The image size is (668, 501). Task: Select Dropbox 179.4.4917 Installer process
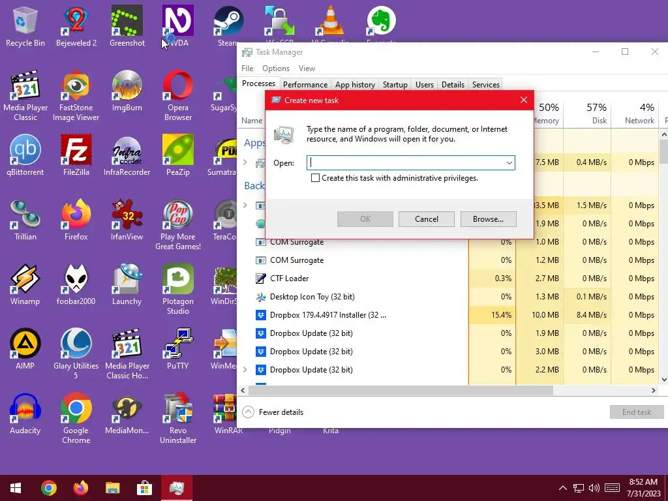(x=449, y=315)
